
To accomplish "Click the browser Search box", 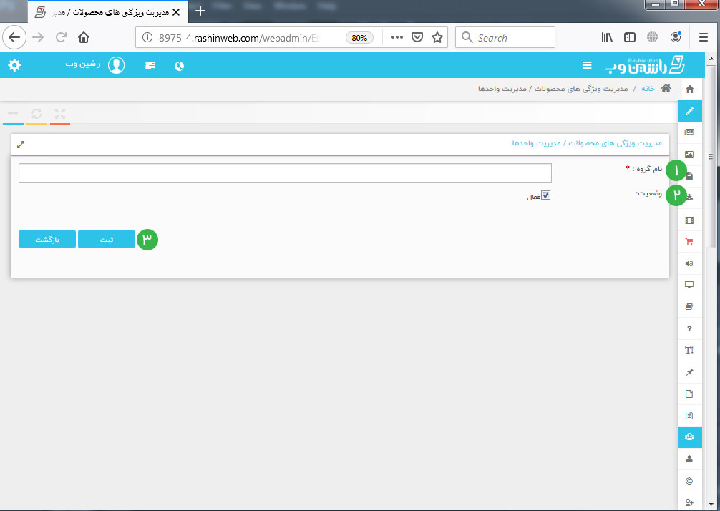I will [505, 38].
